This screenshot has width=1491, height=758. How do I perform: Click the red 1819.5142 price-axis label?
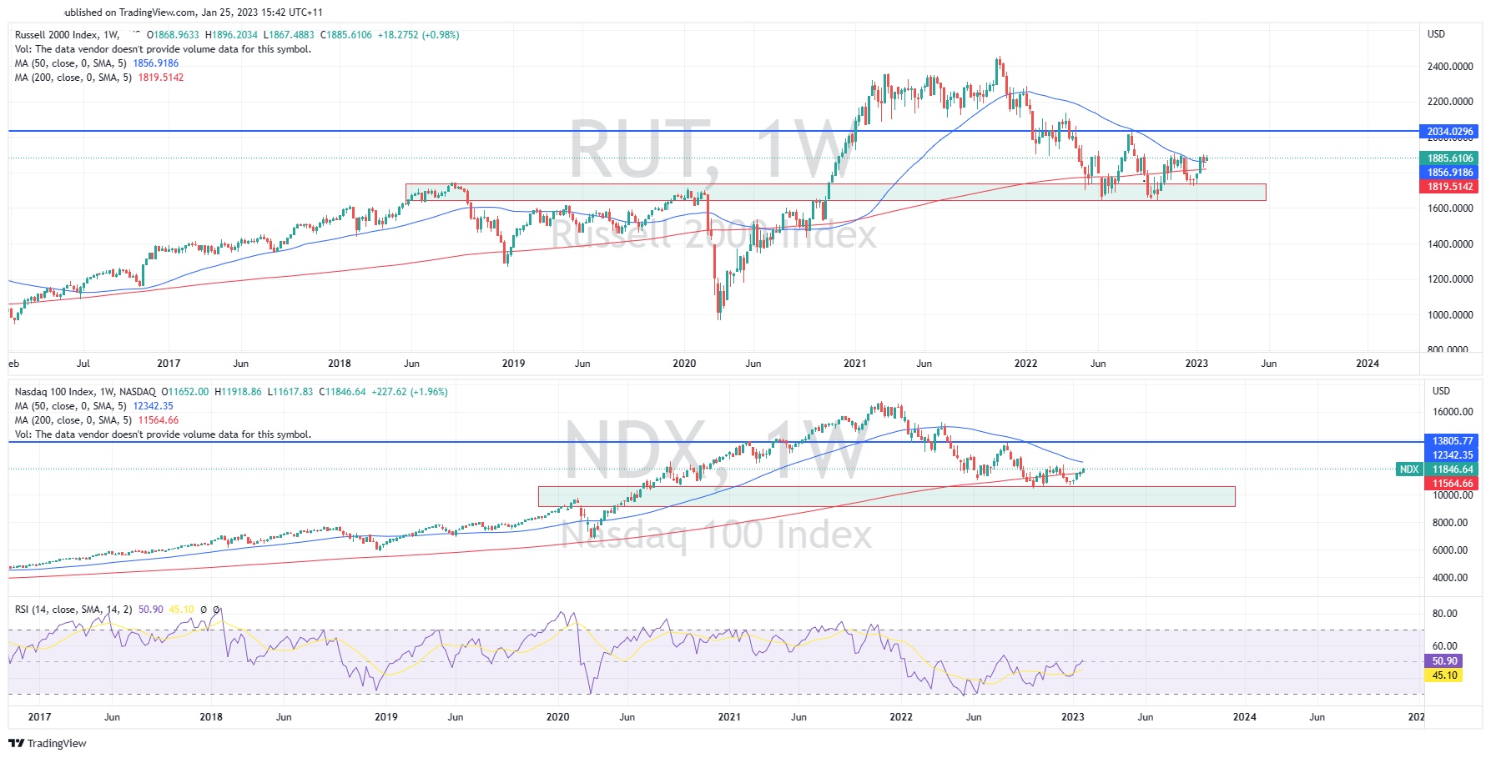pos(1449,187)
